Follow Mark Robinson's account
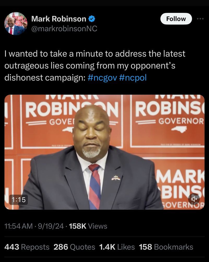The image size is (209, 262). (176, 19)
